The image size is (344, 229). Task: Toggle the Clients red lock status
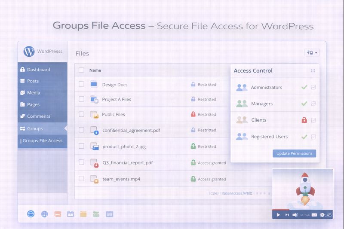(x=304, y=120)
